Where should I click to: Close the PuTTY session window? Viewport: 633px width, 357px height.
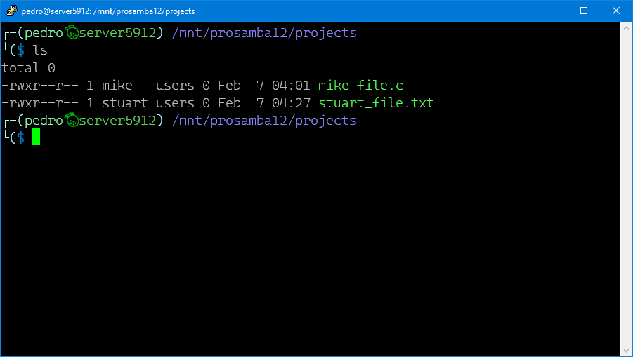point(616,11)
